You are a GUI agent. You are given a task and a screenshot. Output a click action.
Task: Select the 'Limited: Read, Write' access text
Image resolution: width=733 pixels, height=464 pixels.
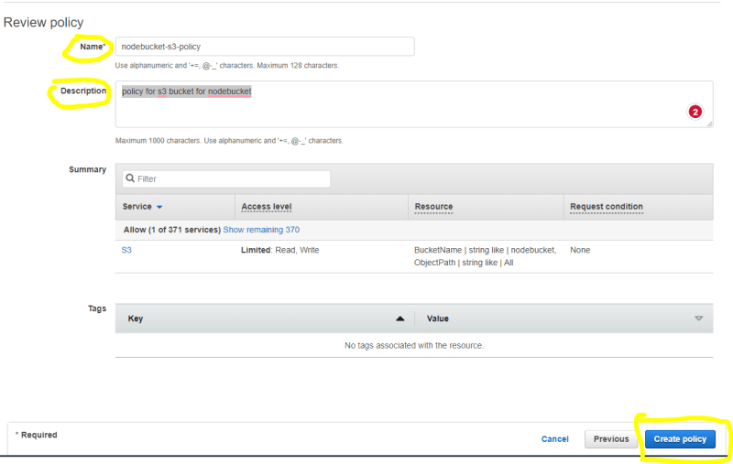280,250
